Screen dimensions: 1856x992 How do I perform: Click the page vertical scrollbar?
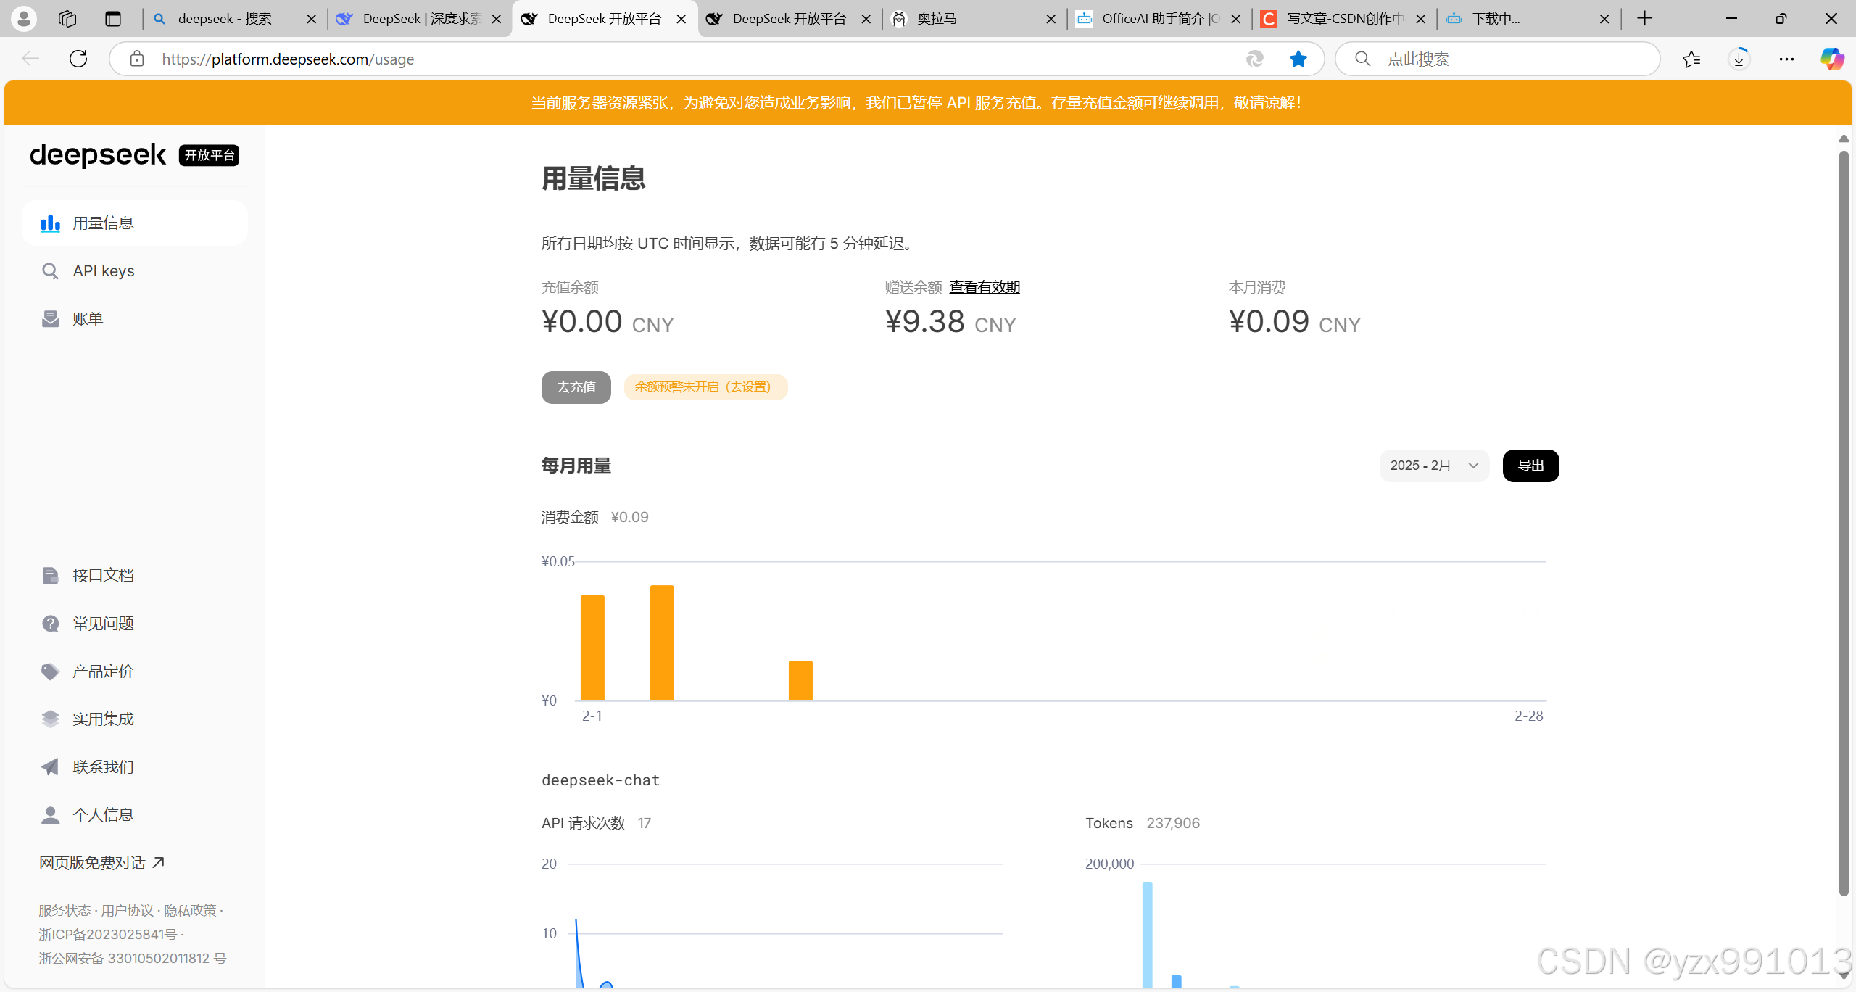[1844, 522]
